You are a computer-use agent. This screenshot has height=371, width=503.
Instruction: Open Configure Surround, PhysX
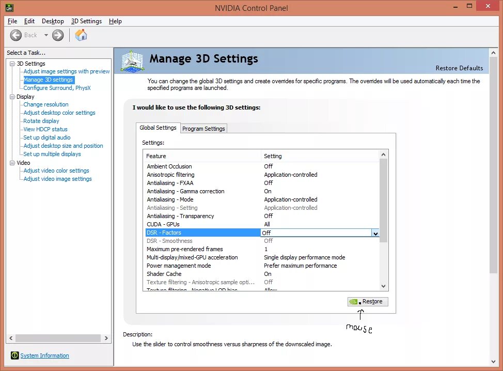pos(57,88)
